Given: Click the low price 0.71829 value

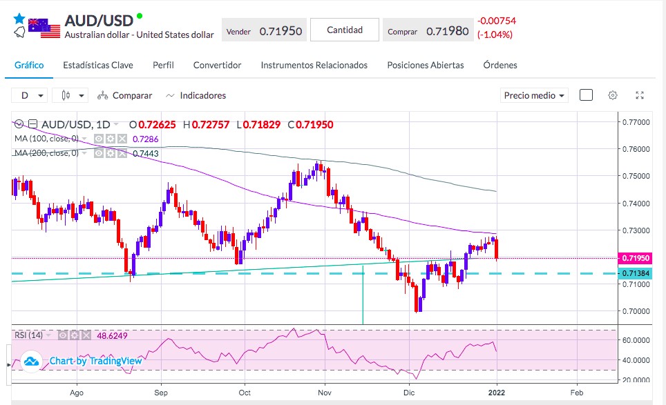Looking at the screenshot, I should tap(262, 125).
